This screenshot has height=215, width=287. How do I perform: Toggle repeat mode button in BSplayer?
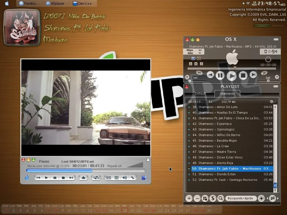pyautogui.click(x=96, y=178)
